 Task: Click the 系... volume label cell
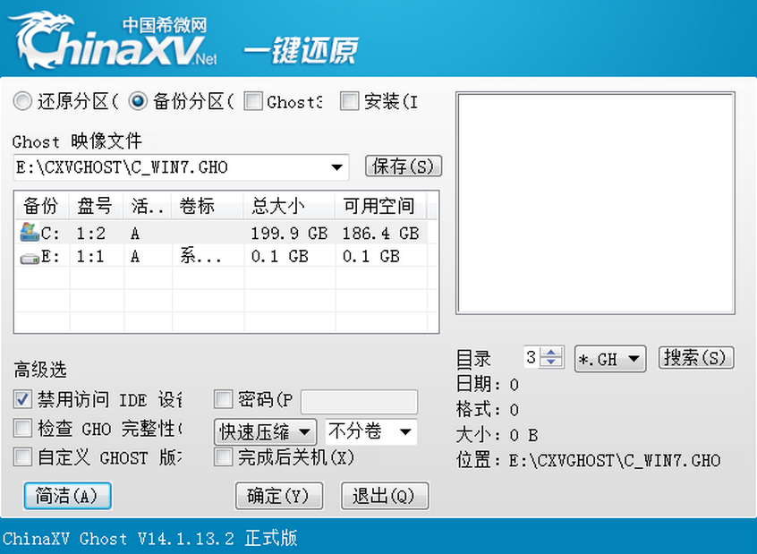200,255
